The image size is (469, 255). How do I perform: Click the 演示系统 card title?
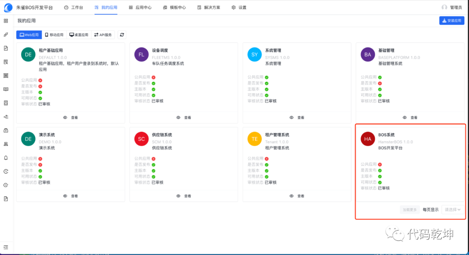47,135
